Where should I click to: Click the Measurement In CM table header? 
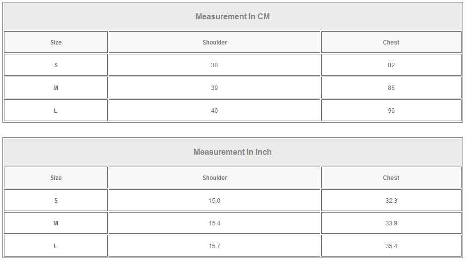[x=233, y=16]
